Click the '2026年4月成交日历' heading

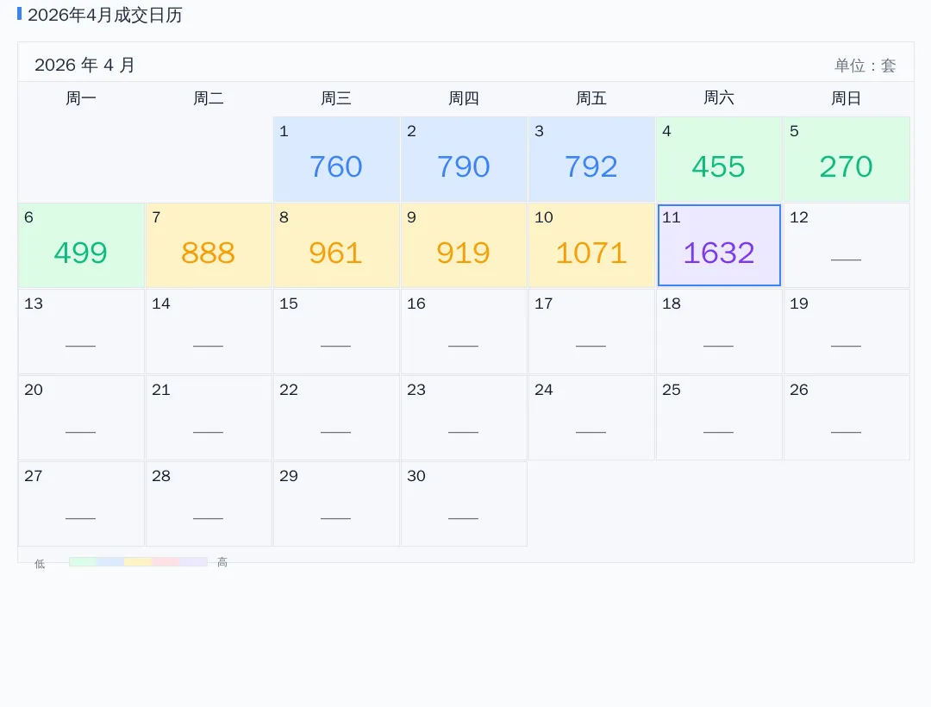coord(105,15)
